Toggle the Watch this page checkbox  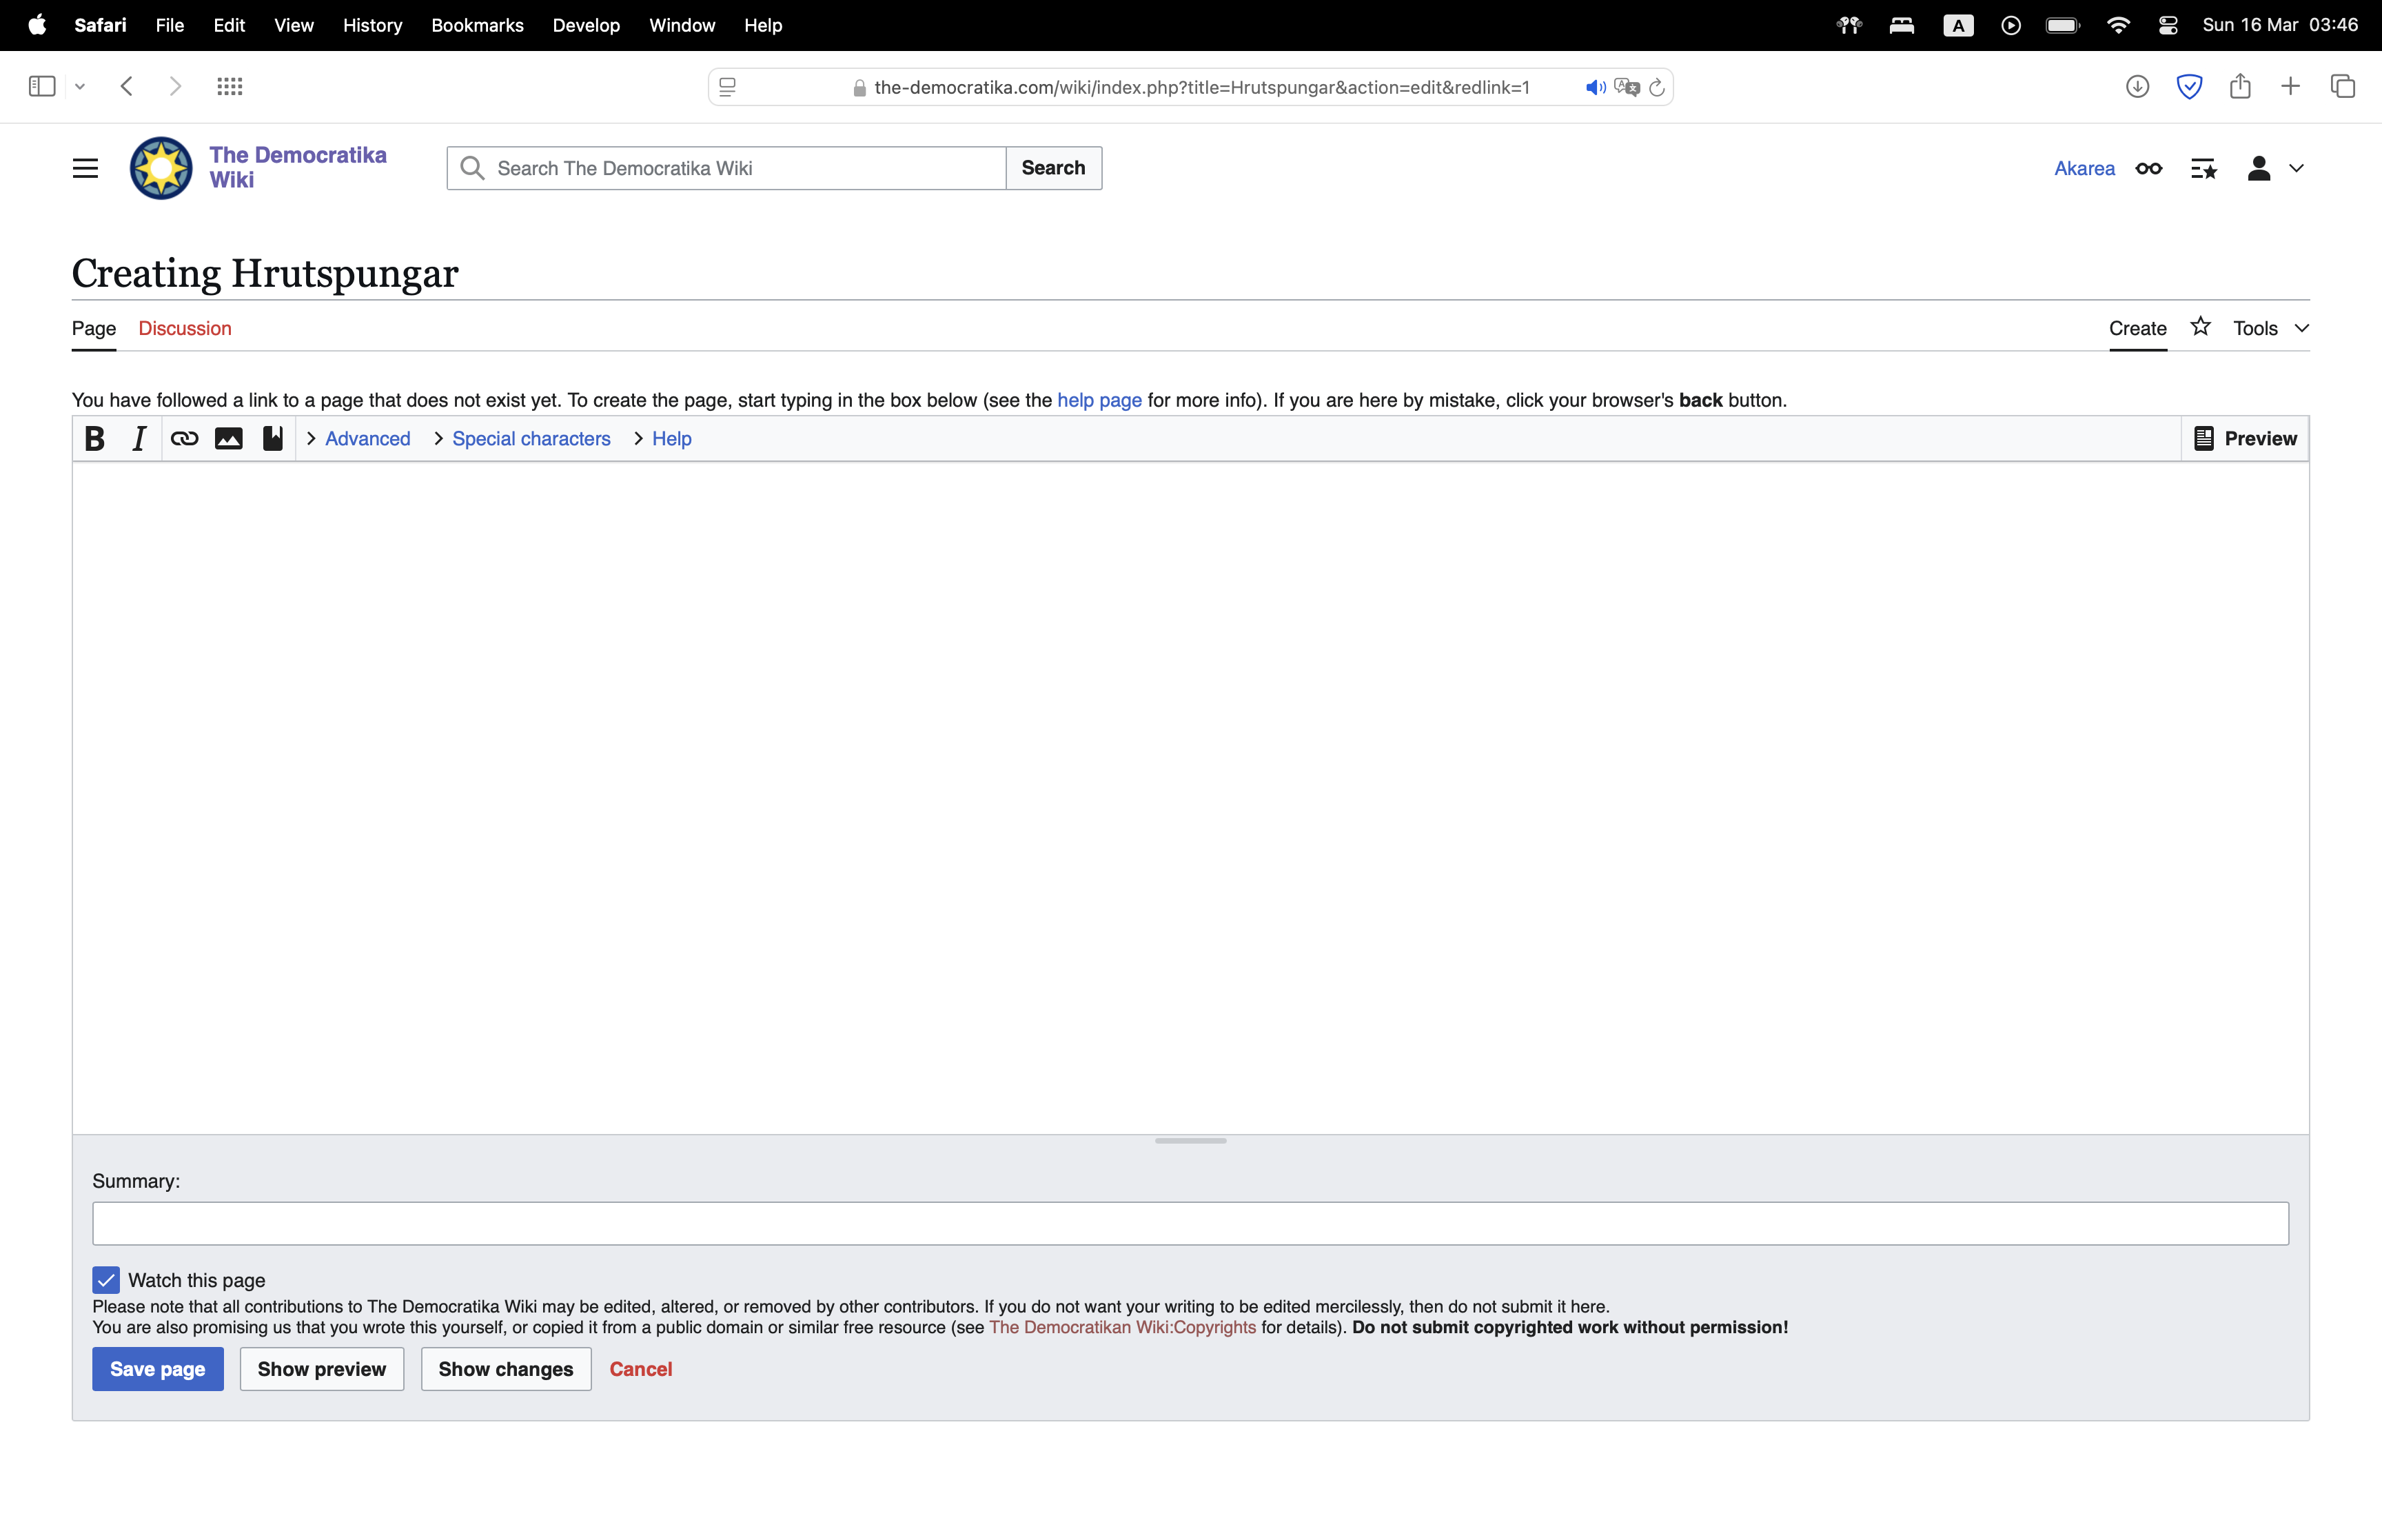pyautogui.click(x=106, y=1280)
